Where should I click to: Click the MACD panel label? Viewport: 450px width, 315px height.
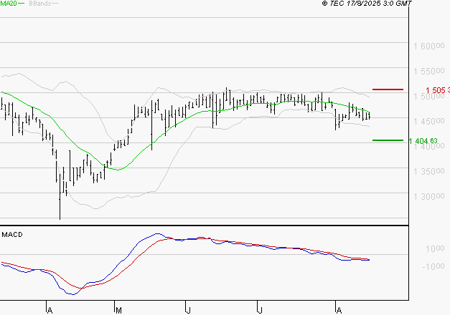(13, 234)
